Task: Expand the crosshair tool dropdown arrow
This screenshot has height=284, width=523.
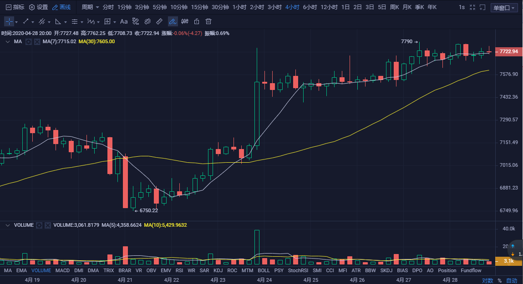Action: point(16,22)
